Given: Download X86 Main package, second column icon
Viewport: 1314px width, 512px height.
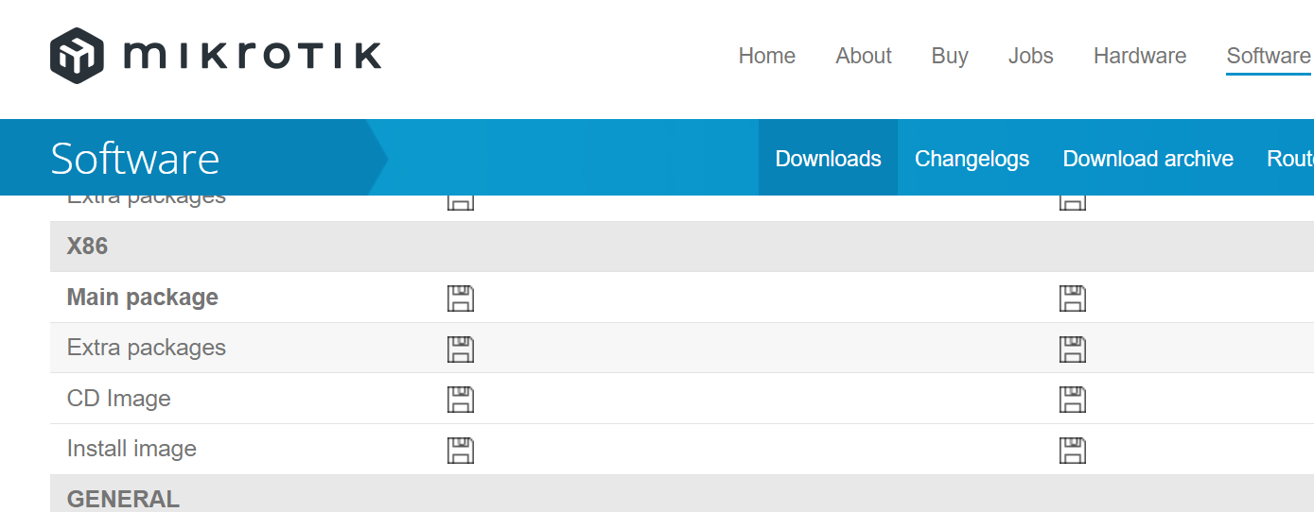Looking at the screenshot, I should click(x=1073, y=299).
